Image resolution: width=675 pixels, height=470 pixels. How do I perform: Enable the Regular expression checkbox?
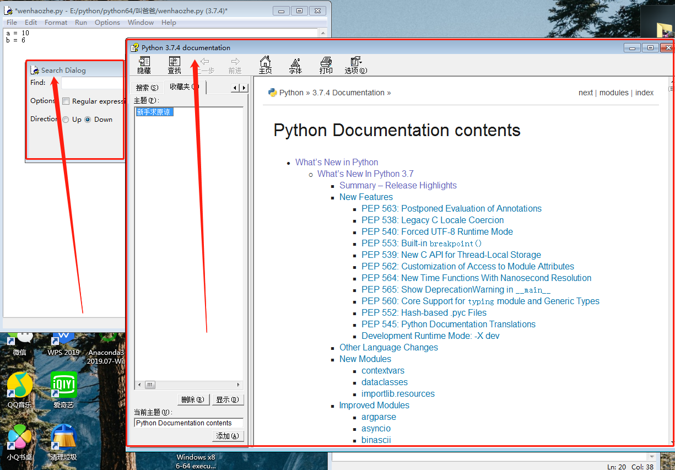[66, 101]
